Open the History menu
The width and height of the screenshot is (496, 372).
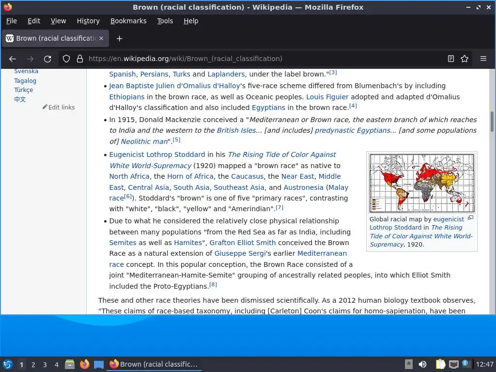coord(88,21)
